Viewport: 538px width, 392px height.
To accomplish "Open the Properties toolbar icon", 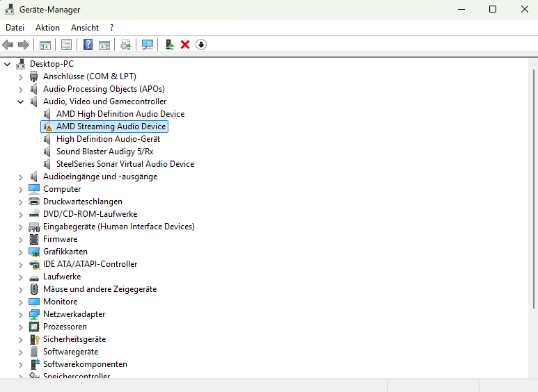I will (x=66, y=44).
